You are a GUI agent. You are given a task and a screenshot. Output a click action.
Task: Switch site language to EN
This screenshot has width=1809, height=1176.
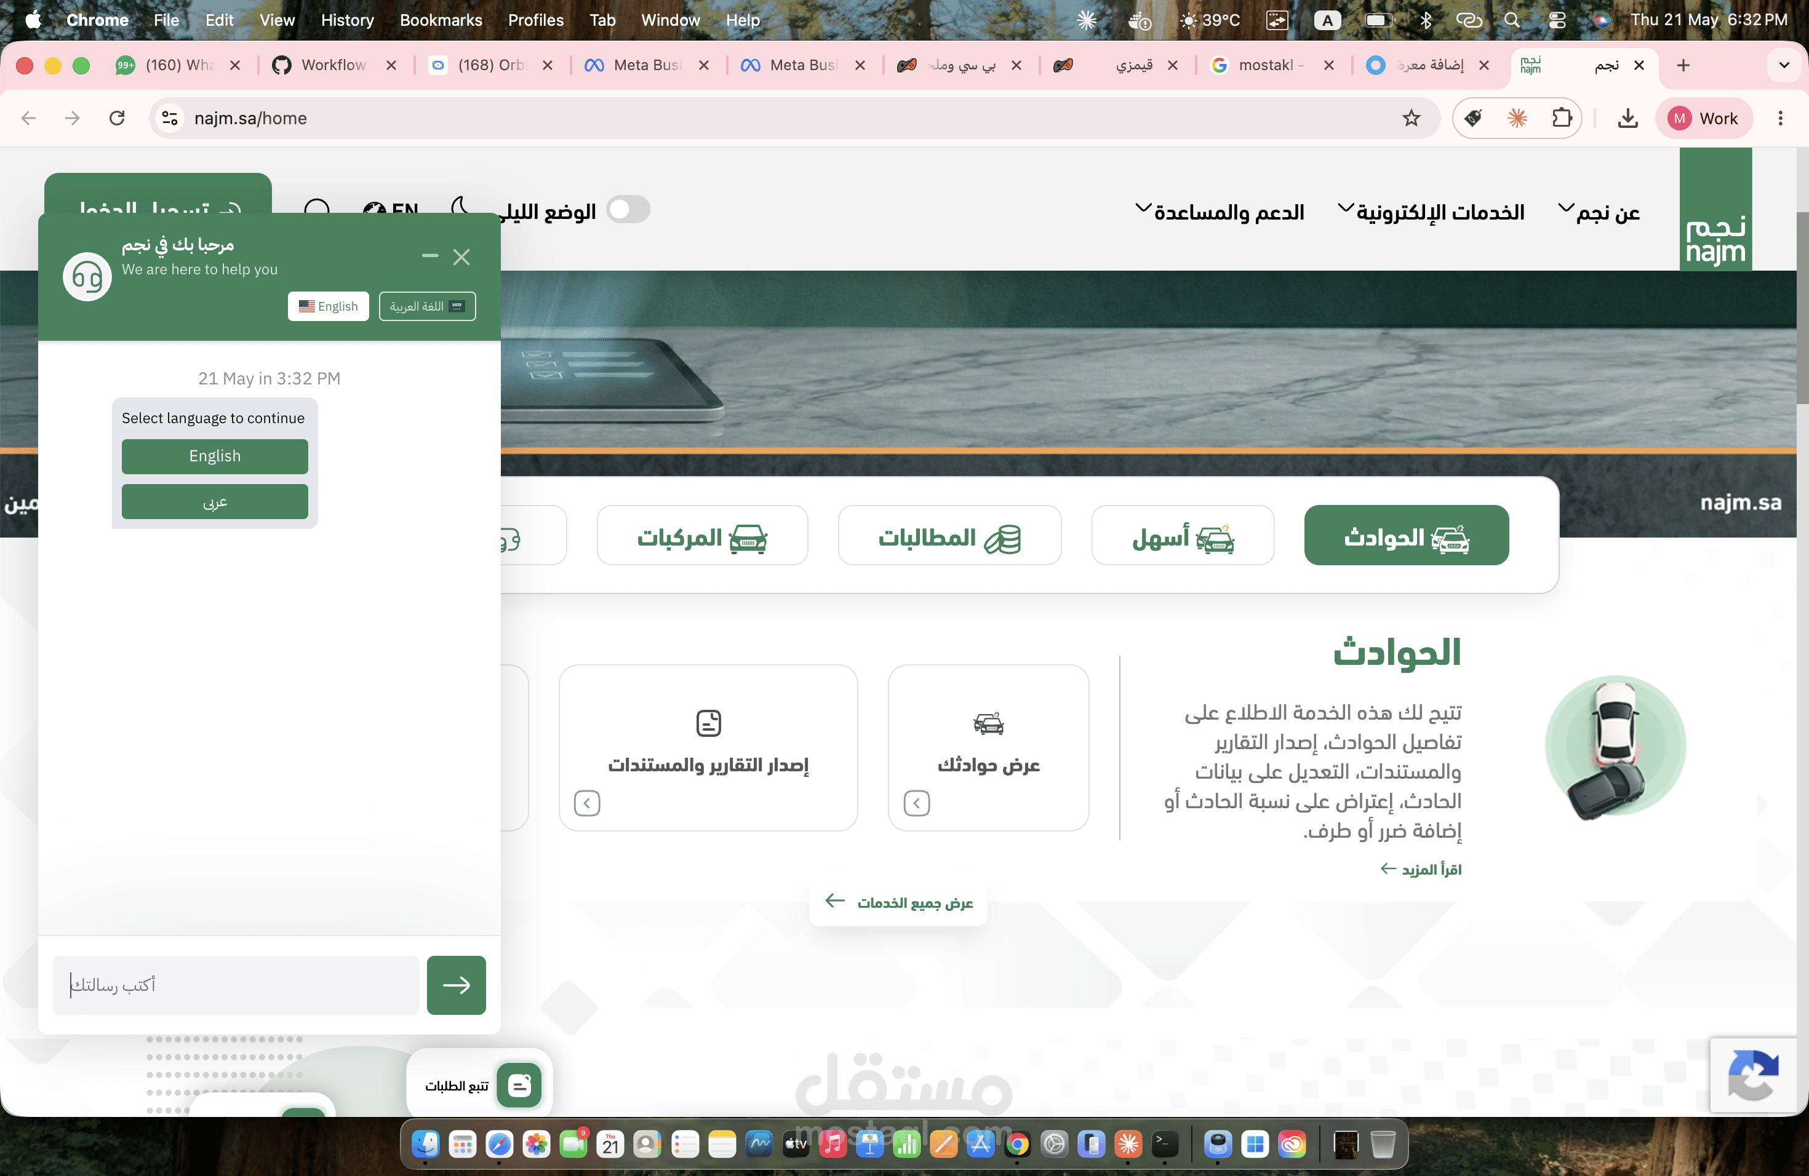pos(391,209)
